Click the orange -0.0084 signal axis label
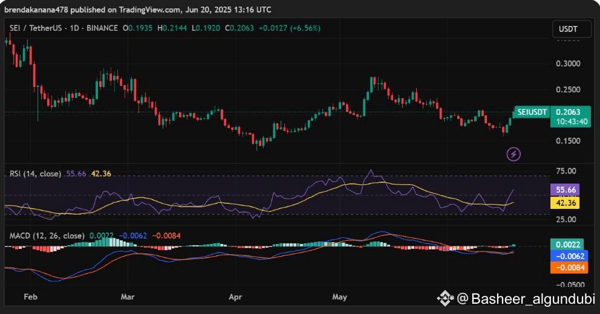Screen dimensions: 600x314 [x=568, y=267]
